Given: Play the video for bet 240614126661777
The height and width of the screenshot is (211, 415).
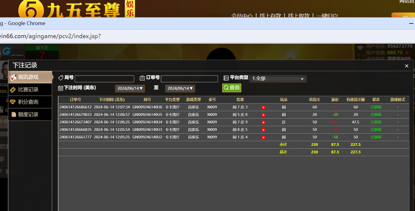Looking at the screenshot, I should click(263, 137).
